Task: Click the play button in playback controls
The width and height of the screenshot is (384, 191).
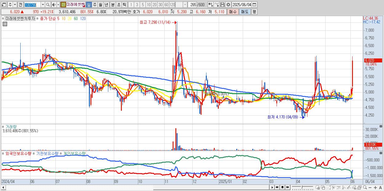Action: coord(272,187)
